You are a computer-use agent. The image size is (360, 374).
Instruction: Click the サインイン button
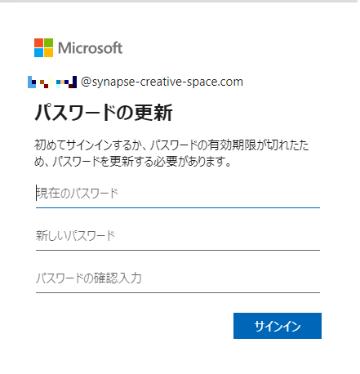coord(278,326)
